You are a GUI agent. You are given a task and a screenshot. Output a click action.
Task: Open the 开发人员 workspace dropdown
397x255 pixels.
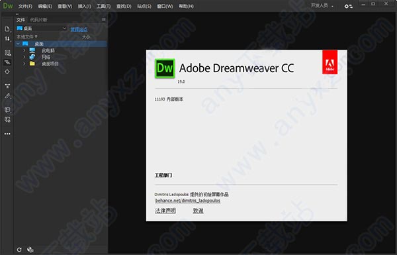tap(322, 5)
